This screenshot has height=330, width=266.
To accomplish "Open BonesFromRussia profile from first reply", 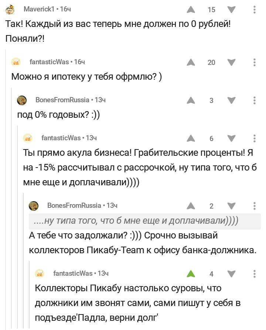I will pyautogui.click(x=62, y=100).
